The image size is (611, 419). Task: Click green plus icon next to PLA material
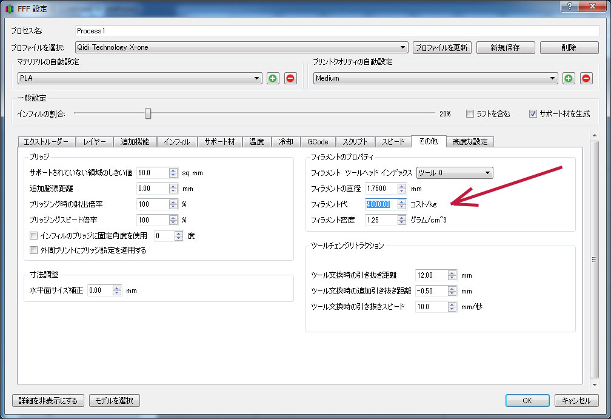click(x=273, y=78)
